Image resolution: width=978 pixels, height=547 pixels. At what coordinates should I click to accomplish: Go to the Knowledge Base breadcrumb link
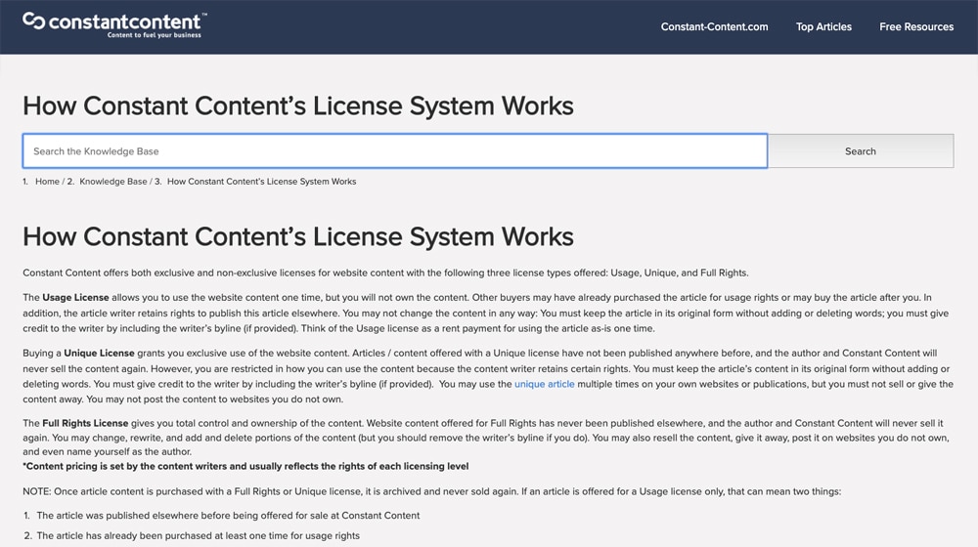[x=112, y=182]
